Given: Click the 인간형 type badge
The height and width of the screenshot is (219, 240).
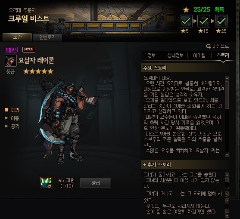Looking at the screenshot, I should tap(29, 49).
